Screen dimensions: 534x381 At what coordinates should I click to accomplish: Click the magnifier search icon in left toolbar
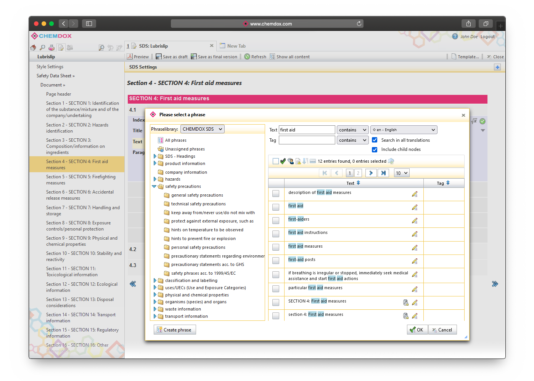(42, 48)
